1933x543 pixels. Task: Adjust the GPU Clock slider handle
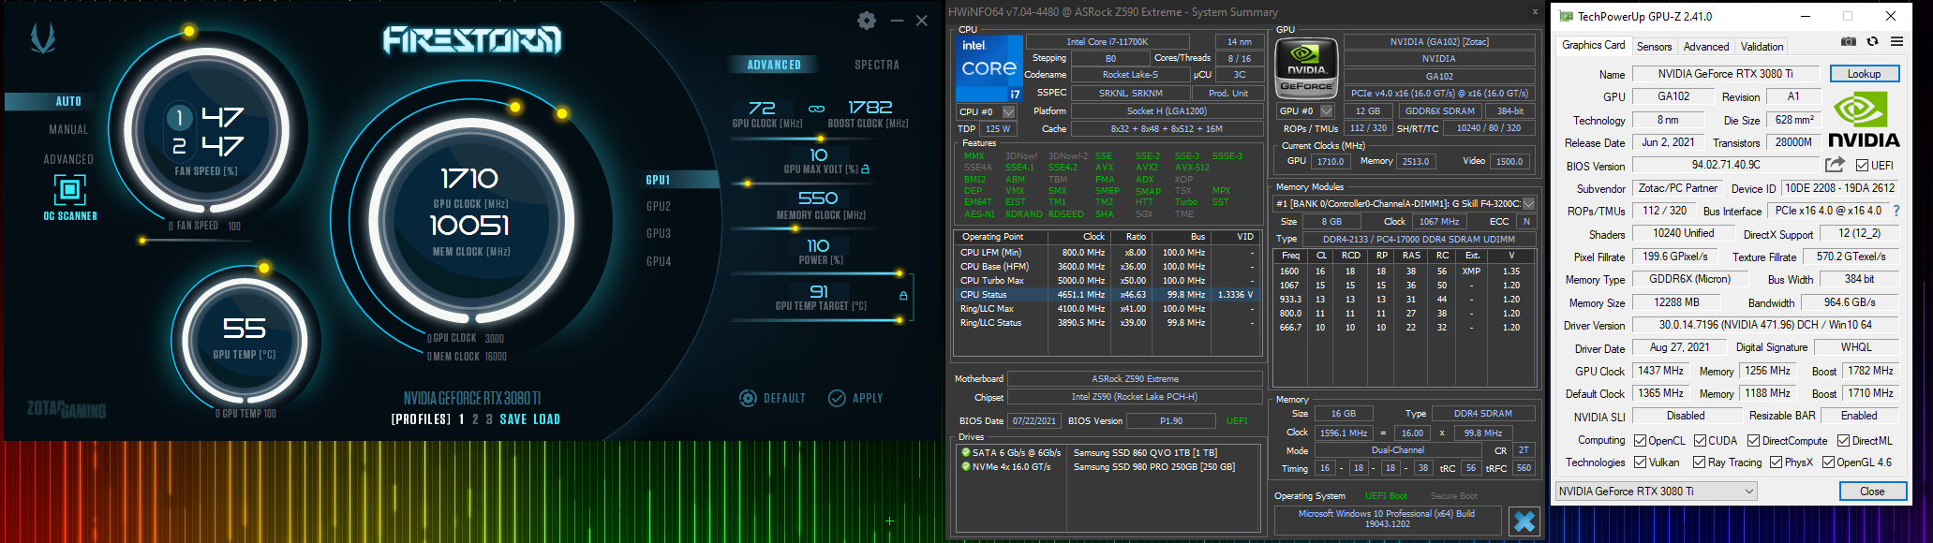[821, 139]
